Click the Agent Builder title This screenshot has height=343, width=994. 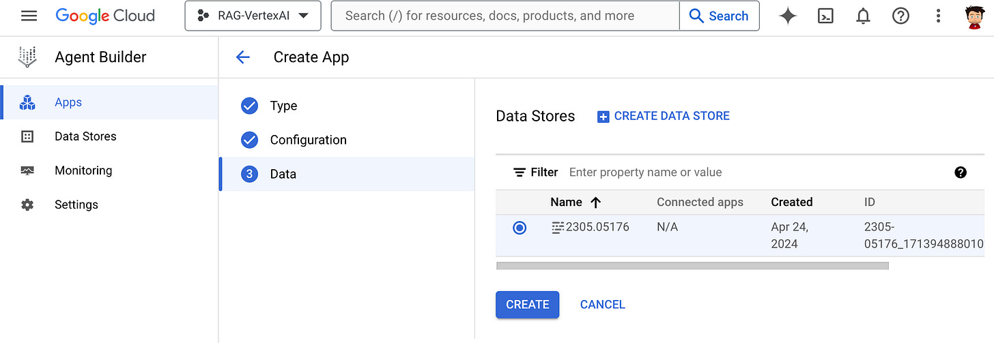[x=100, y=57]
